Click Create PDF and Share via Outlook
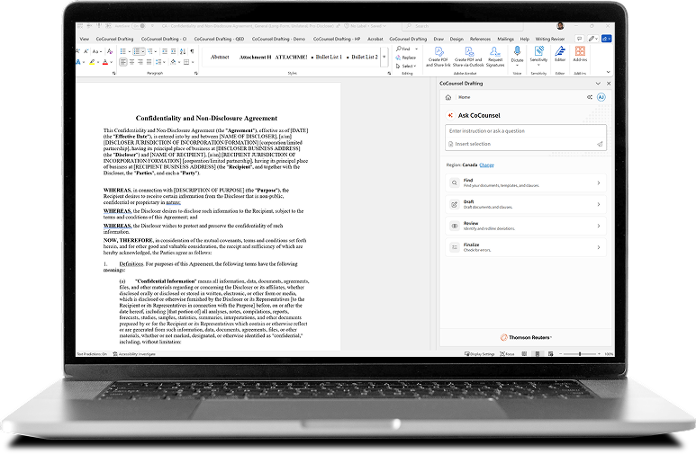Screen dimensions: 696x454 point(468,57)
